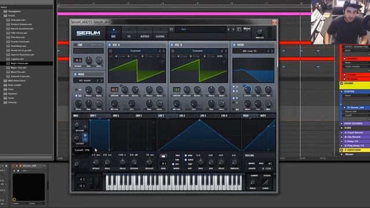Select LFO TRIG mode
The image size is (370, 208).
(x=176, y=155)
